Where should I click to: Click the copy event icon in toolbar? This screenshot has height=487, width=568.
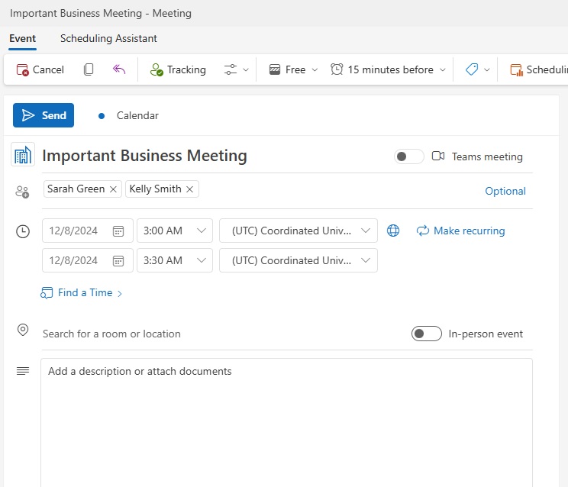89,69
